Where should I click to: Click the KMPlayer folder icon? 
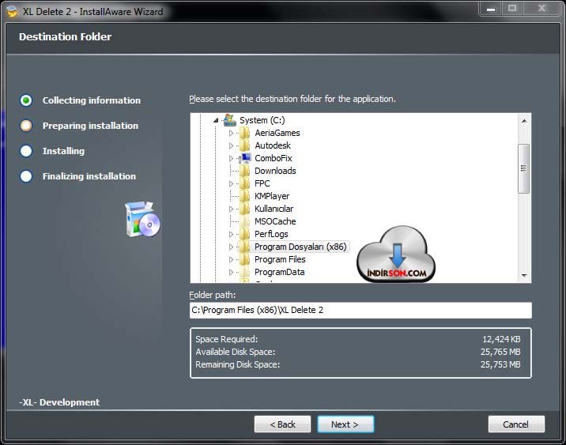coord(245,196)
